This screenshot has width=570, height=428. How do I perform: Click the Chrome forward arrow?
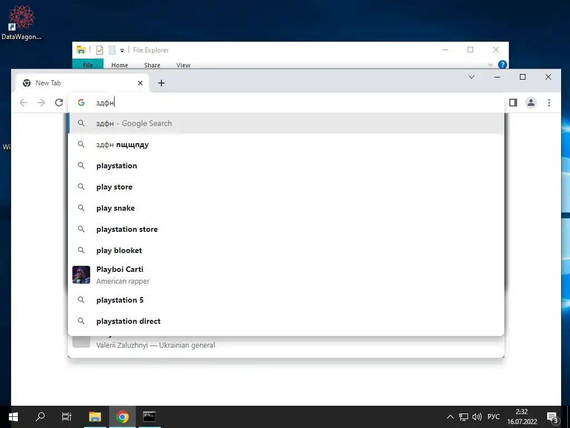pos(41,103)
